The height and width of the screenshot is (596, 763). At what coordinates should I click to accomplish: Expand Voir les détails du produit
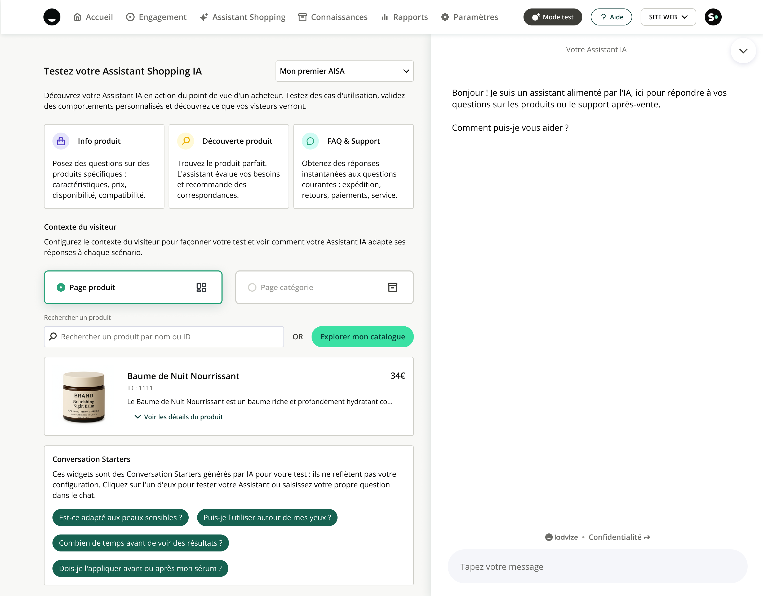tap(179, 417)
